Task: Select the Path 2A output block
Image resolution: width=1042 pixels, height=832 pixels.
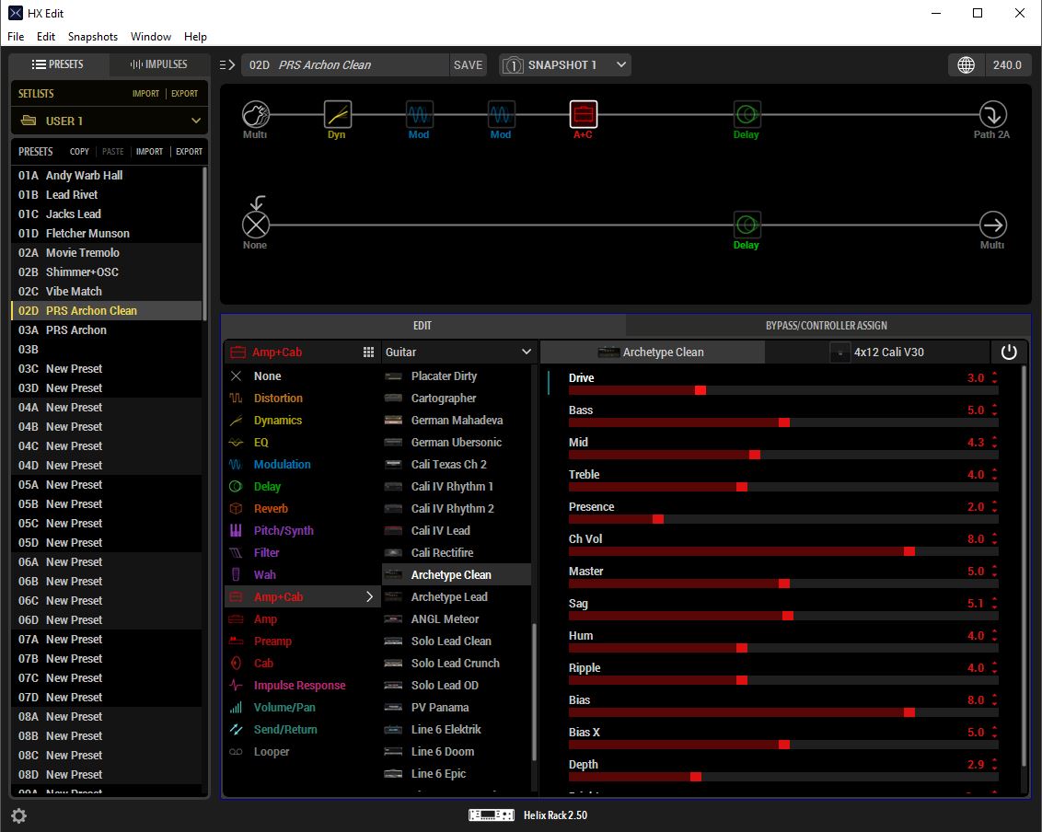Action: point(992,114)
